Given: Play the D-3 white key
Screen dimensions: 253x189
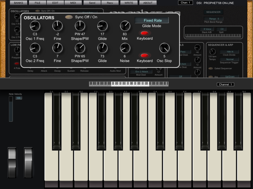Looking at the screenshot, I should click(66, 166).
